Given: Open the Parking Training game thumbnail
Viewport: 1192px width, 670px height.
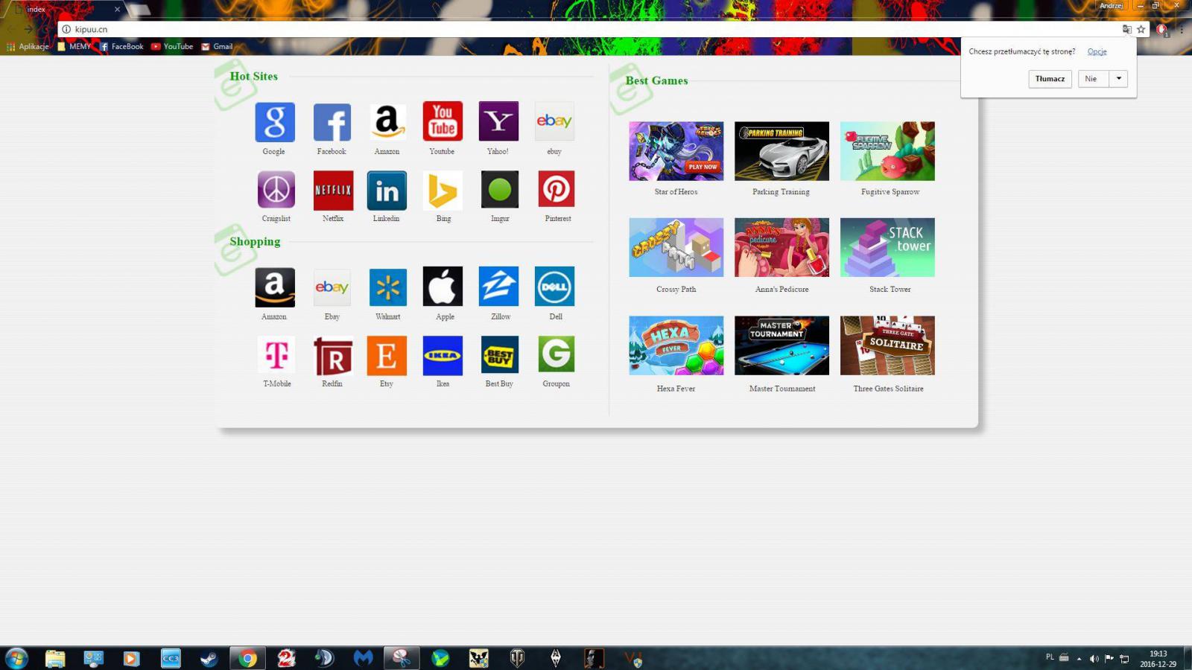Looking at the screenshot, I should (782, 151).
